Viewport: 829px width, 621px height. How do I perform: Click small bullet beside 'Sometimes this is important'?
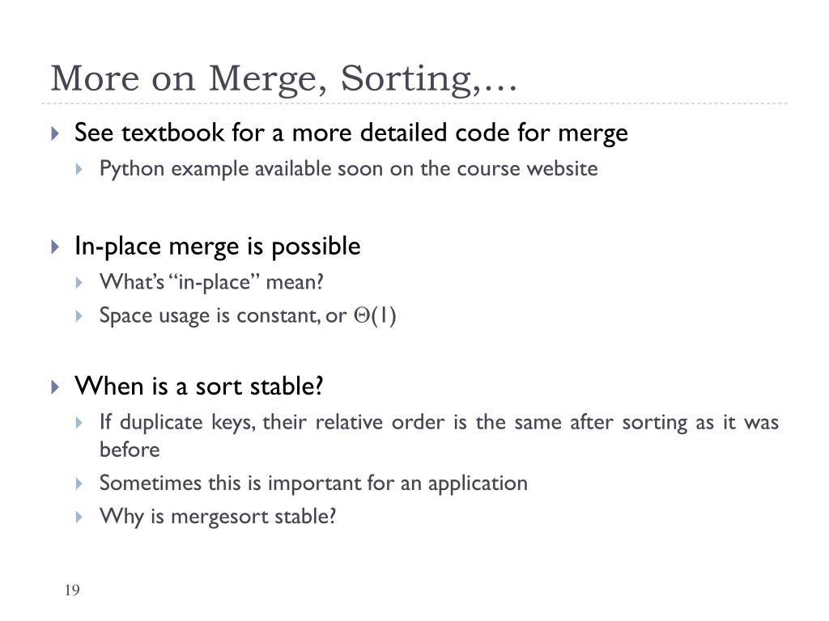click(x=79, y=484)
